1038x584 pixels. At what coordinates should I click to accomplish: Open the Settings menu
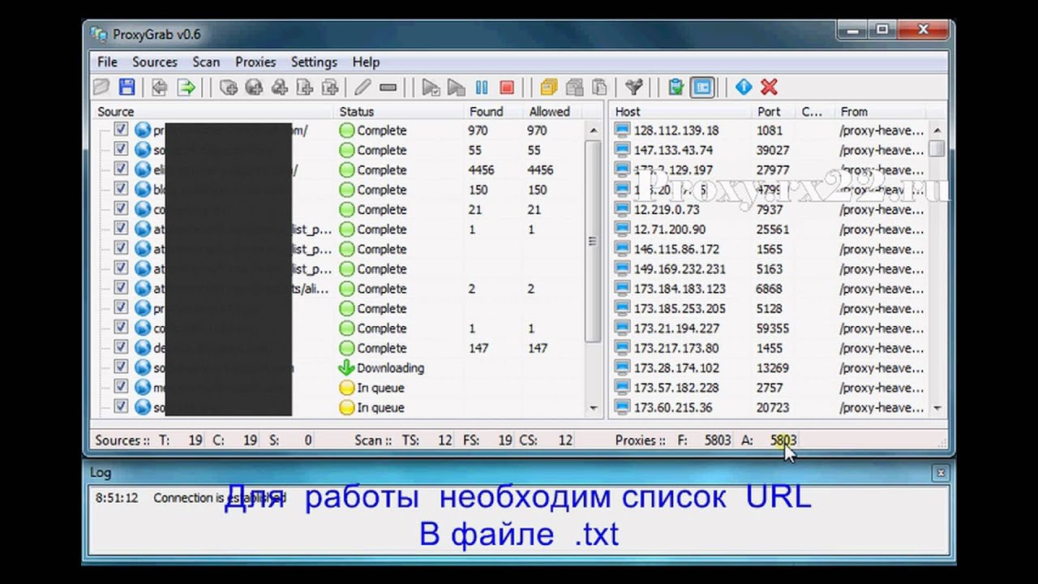[x=314, y=62]
